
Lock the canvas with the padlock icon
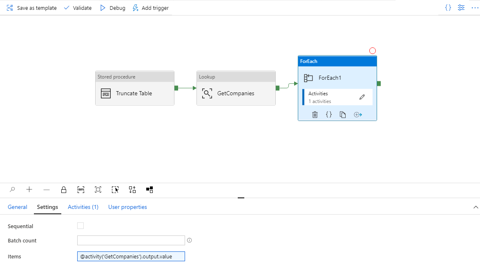64,189
